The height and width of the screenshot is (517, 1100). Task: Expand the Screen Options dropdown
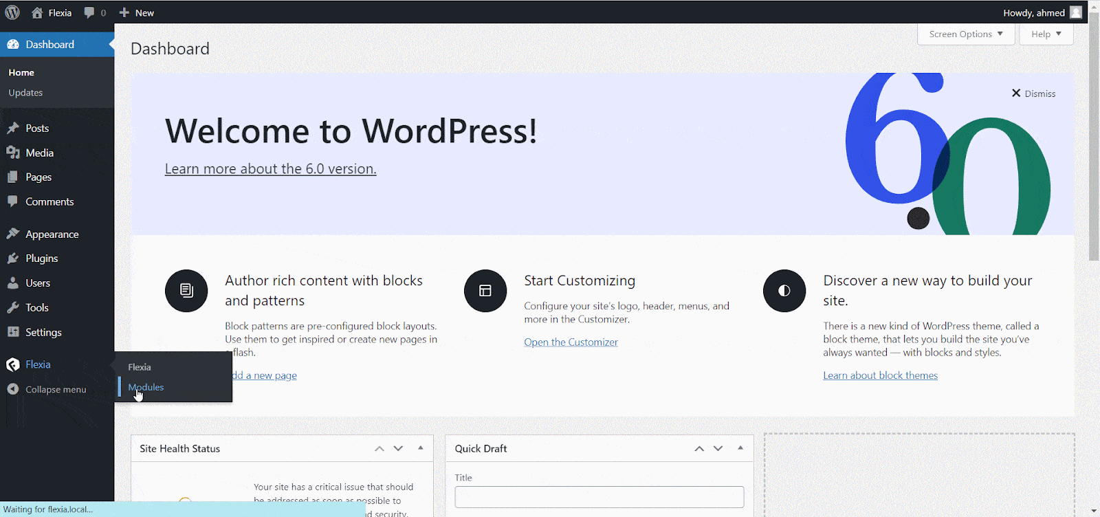966,34
